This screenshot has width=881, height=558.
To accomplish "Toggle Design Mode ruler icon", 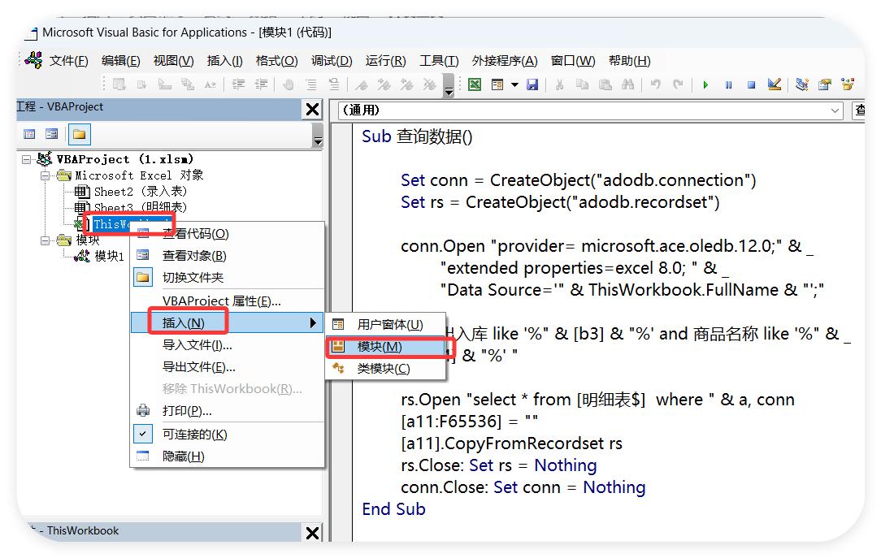I will (x=775, y=84).
